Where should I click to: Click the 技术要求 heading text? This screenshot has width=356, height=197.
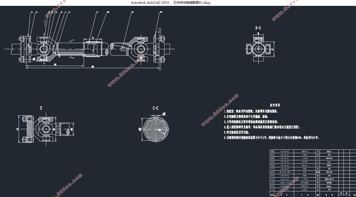[x=275, y=105]
